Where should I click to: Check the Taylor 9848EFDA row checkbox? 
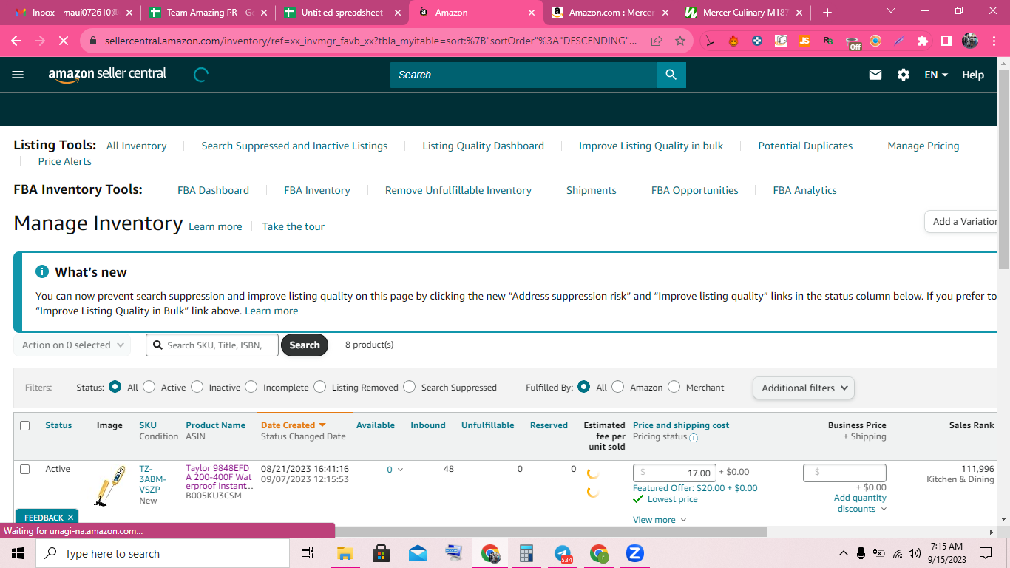tap(25, 469)
